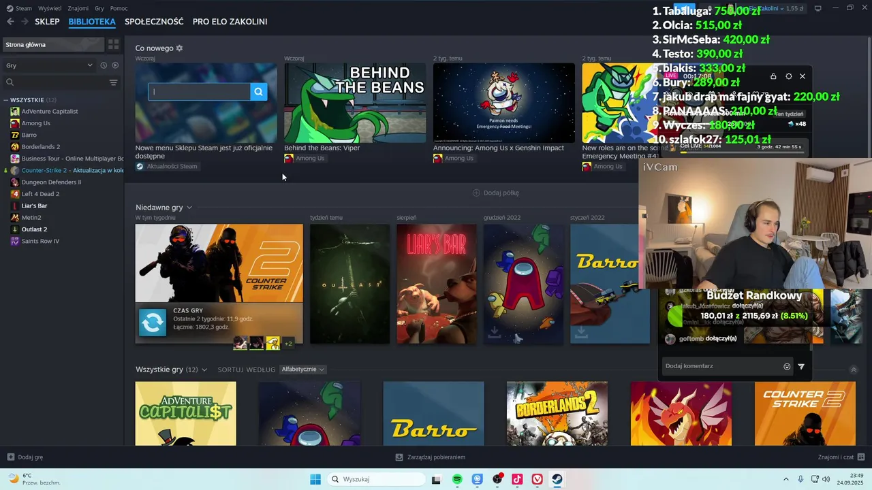Open the Alfabetycznie sort dropdown

[x=302, y=370]
